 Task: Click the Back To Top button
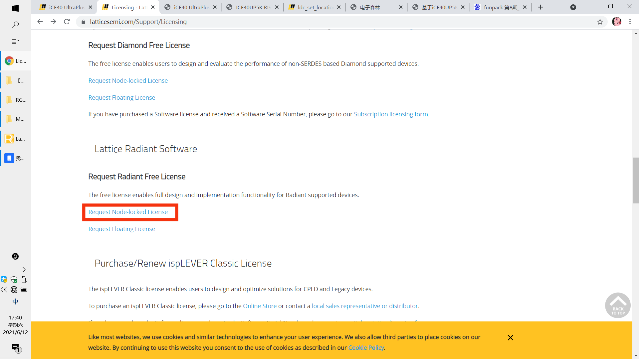(x=618, y=305)
